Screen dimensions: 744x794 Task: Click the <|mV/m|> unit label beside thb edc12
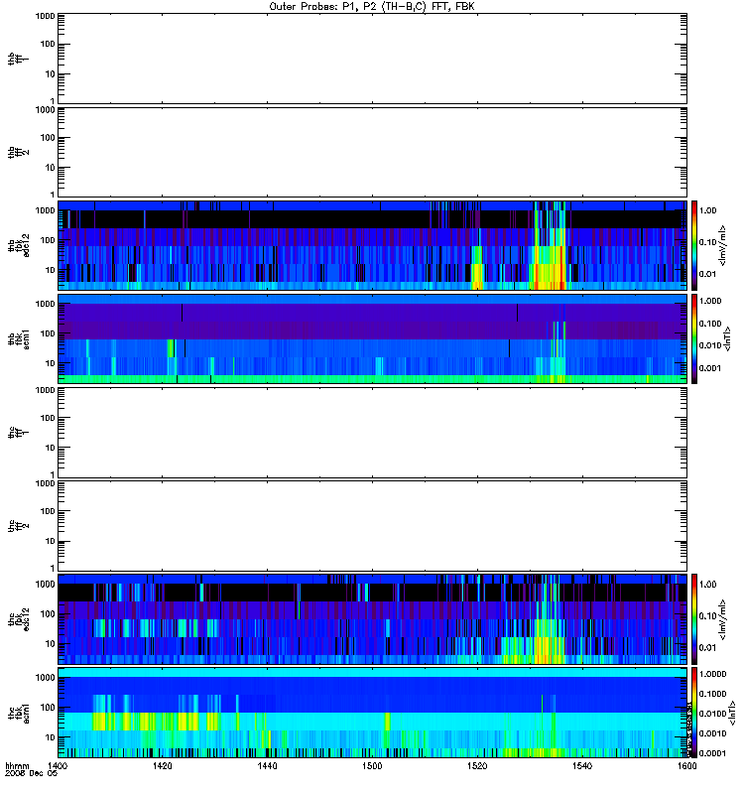point(723,245)
